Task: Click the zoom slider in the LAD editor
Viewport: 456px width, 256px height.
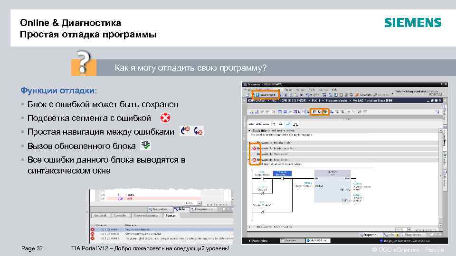Action: click(426, 229)
